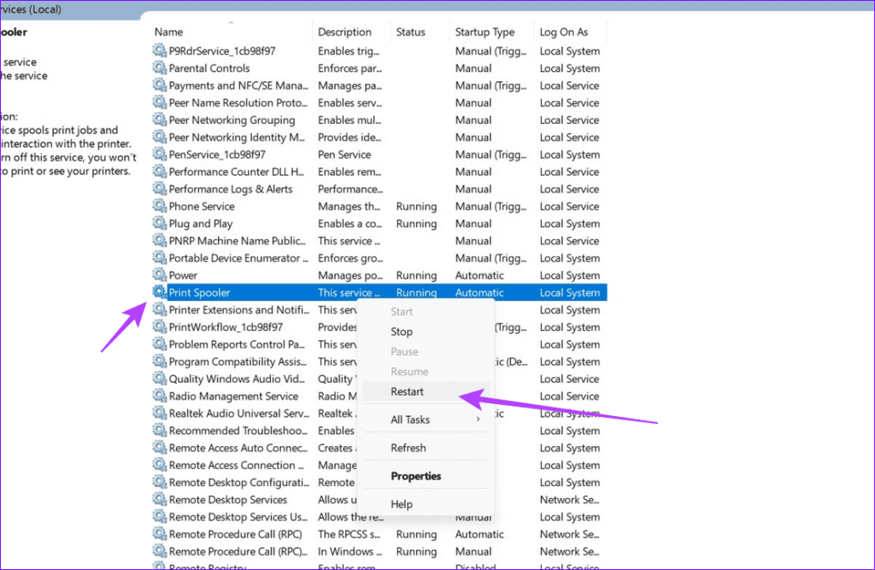
Task: Click the Print Spooler gear icon
Action: tap(159, 292)
